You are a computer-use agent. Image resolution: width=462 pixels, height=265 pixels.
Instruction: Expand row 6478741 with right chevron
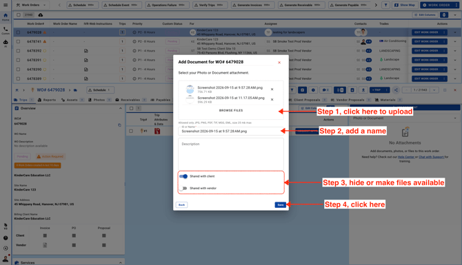pos(455,41)
